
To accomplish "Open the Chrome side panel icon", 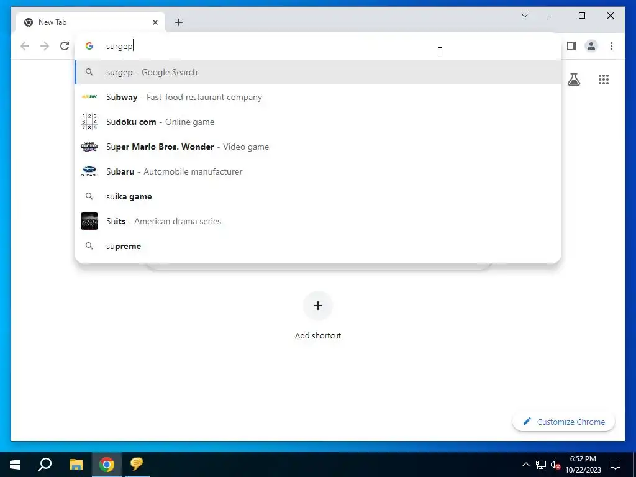I will point(571,46).
